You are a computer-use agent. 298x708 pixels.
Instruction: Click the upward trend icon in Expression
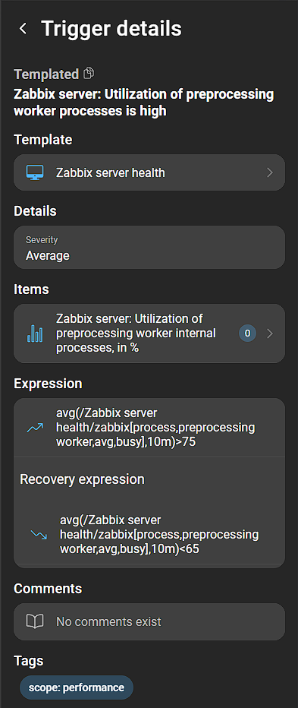(35, 428)
